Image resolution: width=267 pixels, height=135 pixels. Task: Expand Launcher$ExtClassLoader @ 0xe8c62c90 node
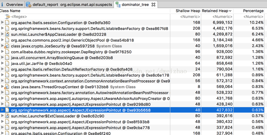(x=2, y=116)
